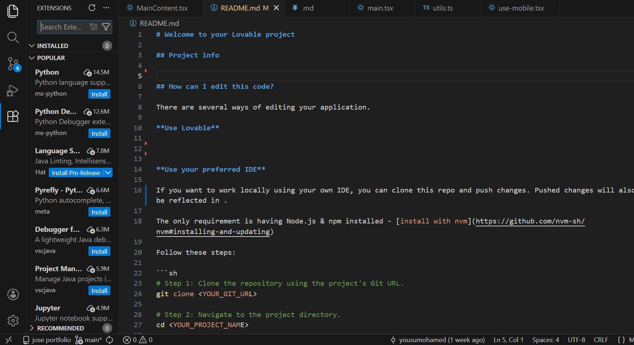Open the Search view in activity bar

[x=13, y=37]
